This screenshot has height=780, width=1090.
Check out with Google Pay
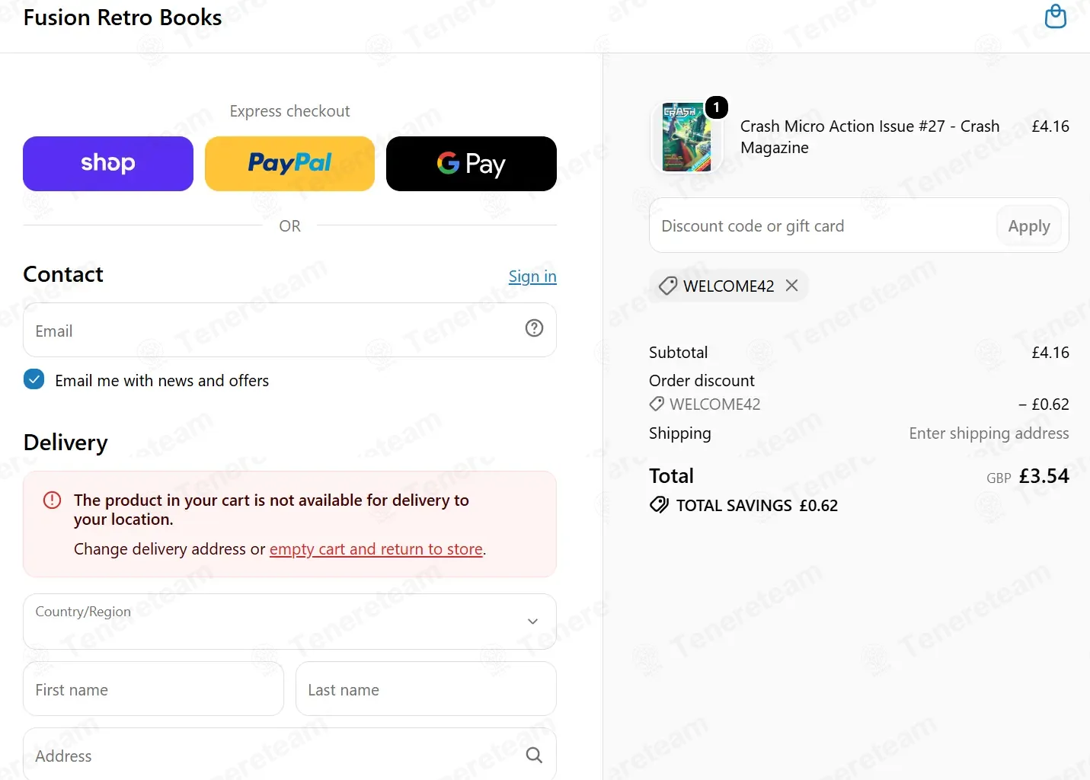(471, 164)
